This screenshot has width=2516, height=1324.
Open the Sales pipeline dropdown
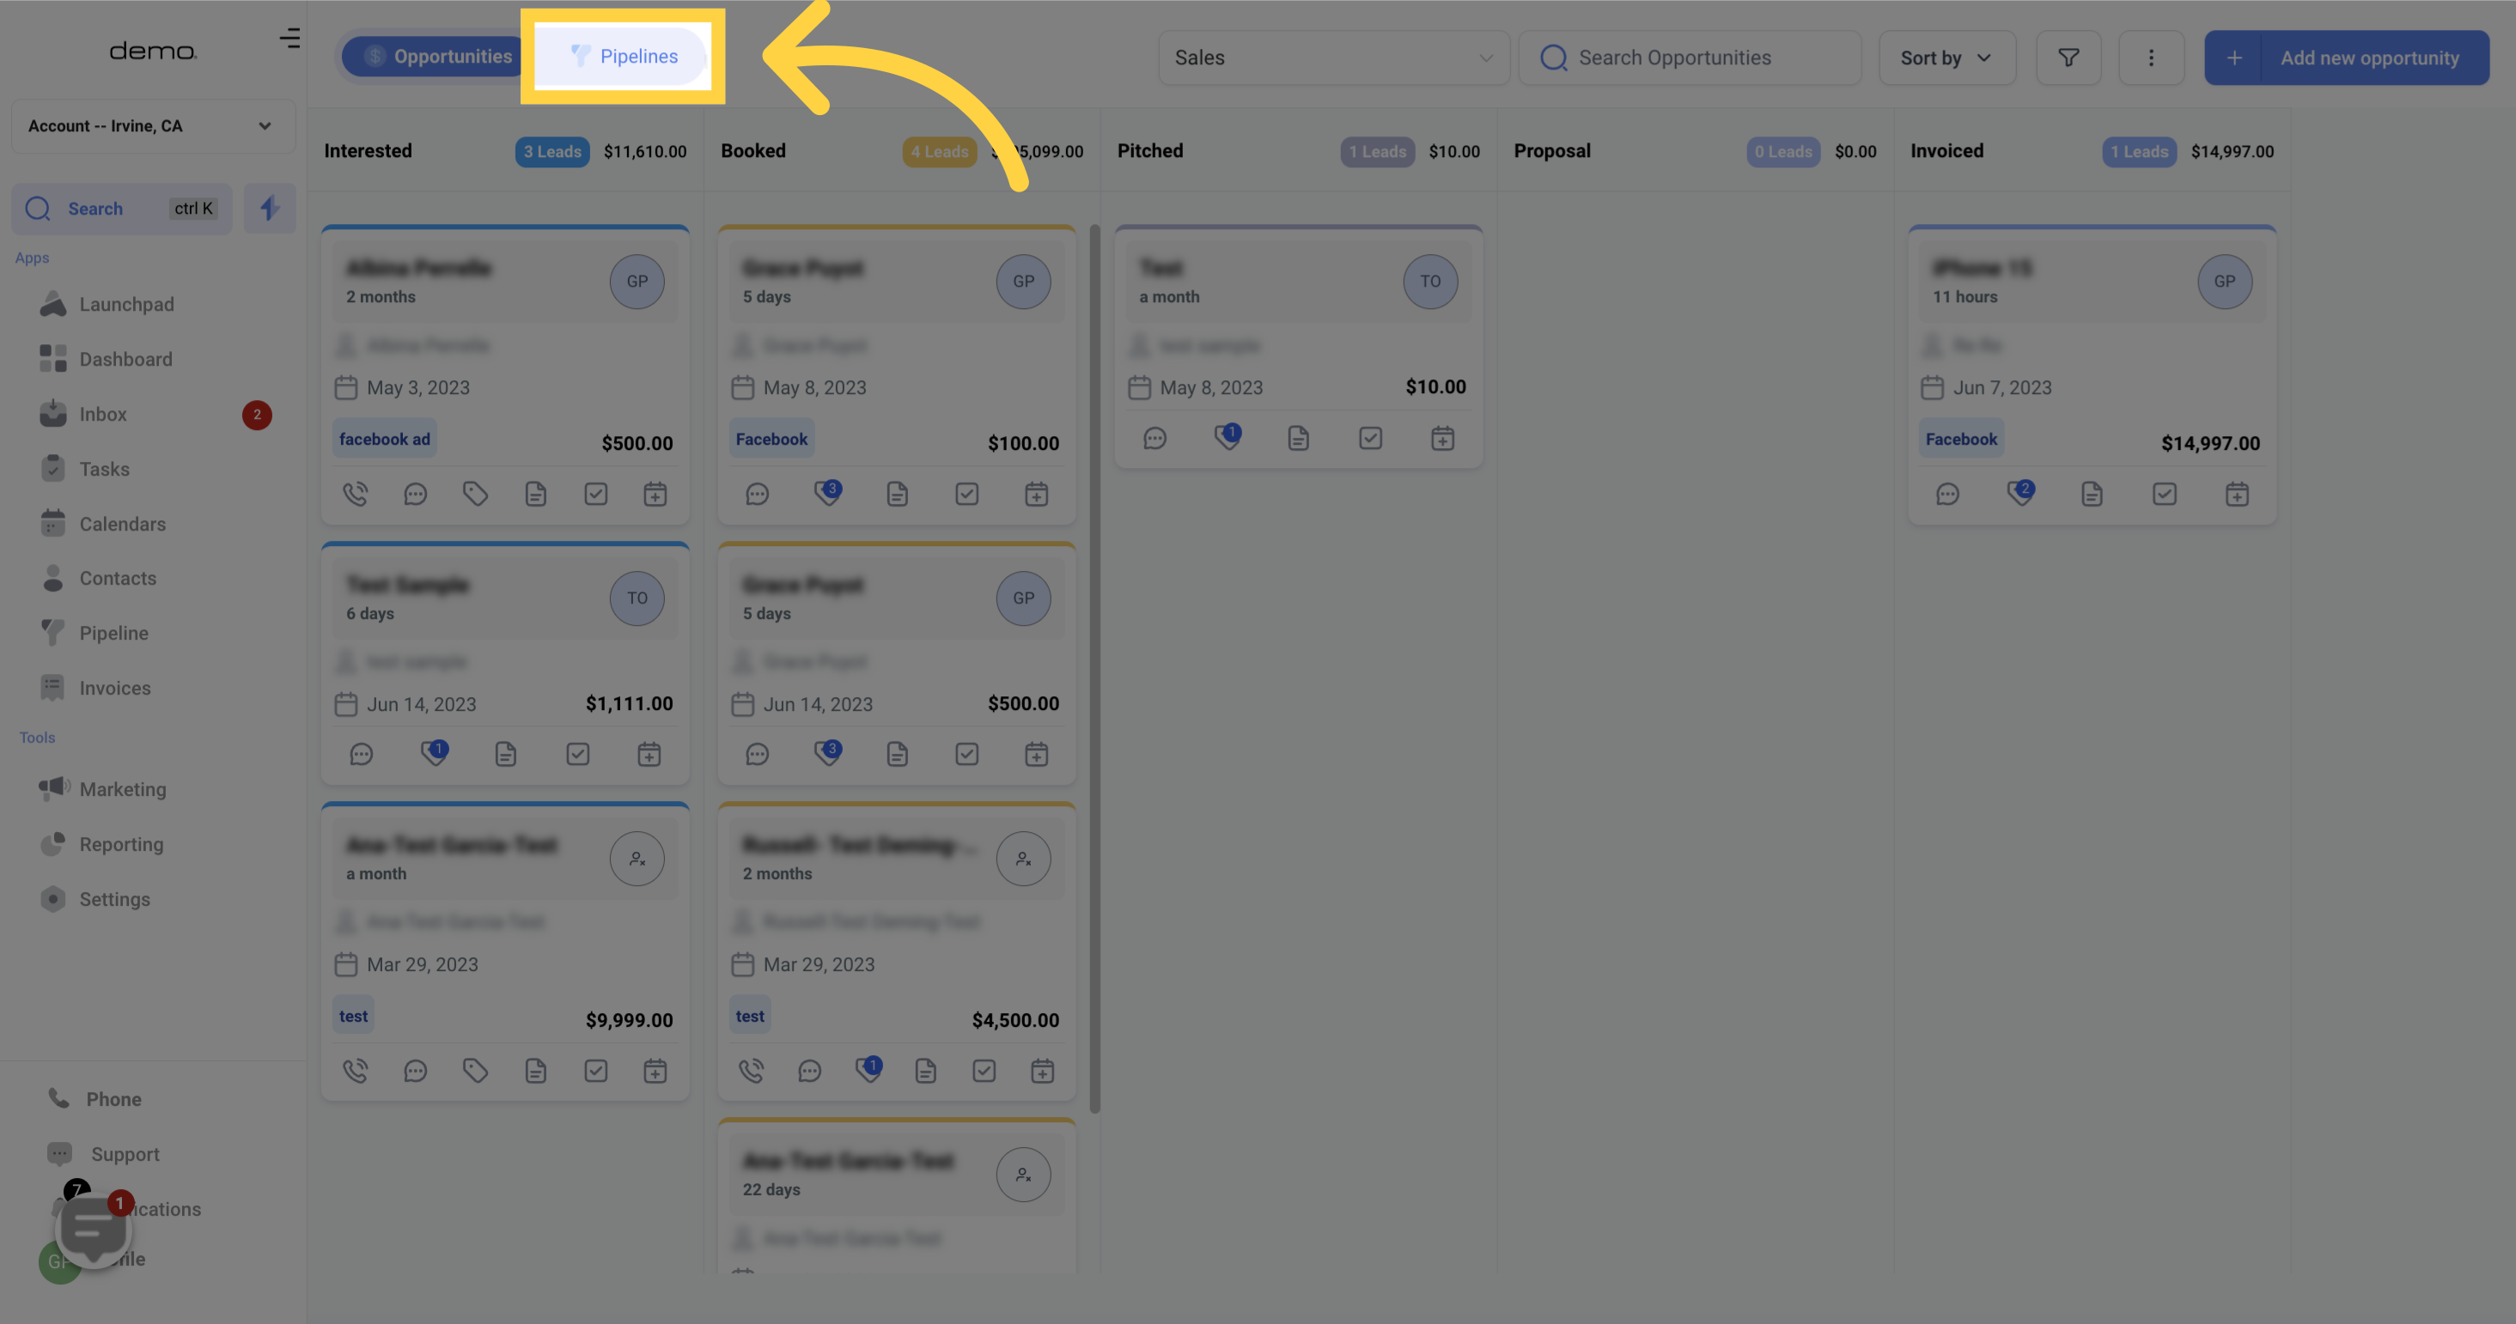pos(1332,58)
